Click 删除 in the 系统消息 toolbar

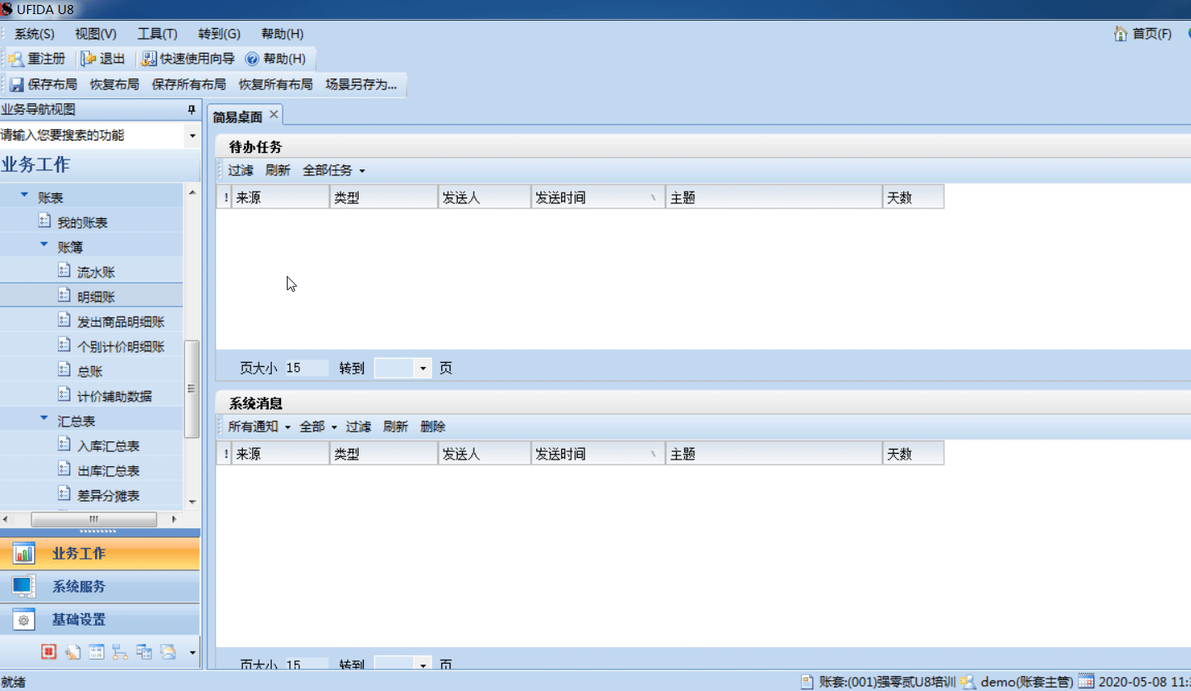pyautogui.click(x=432, y=427)
